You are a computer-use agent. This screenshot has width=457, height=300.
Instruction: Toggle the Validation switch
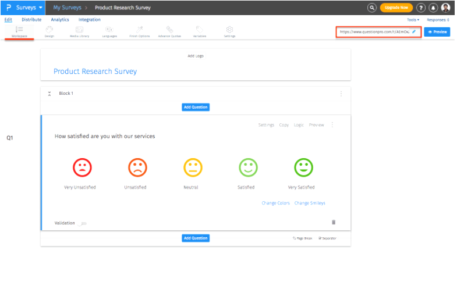tap(83, 223)
